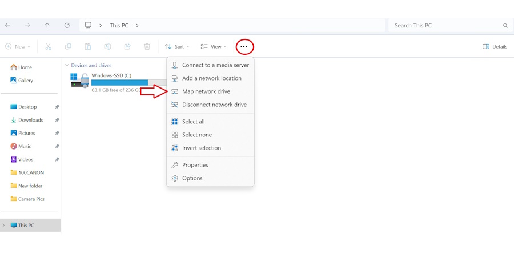Screen dimensions: 514x253
Task: Toggle the Details pane button
Action: coord(495,47)
